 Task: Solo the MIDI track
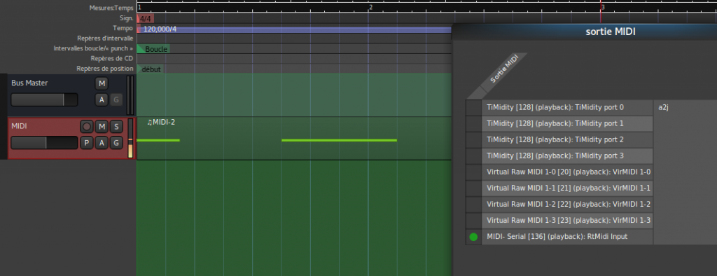[116, 127]
